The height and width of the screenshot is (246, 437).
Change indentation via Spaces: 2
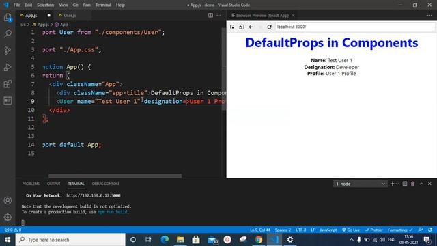click(x=283, y=230)
